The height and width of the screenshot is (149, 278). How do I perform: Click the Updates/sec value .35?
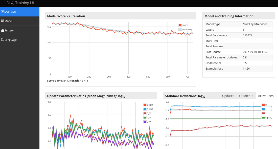point(245,63)
